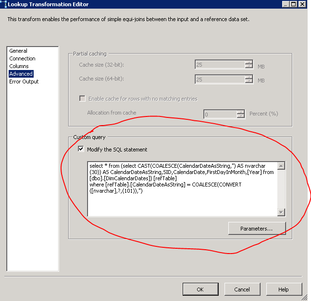Increase the Allocation from cache percent

click(240, 112)
